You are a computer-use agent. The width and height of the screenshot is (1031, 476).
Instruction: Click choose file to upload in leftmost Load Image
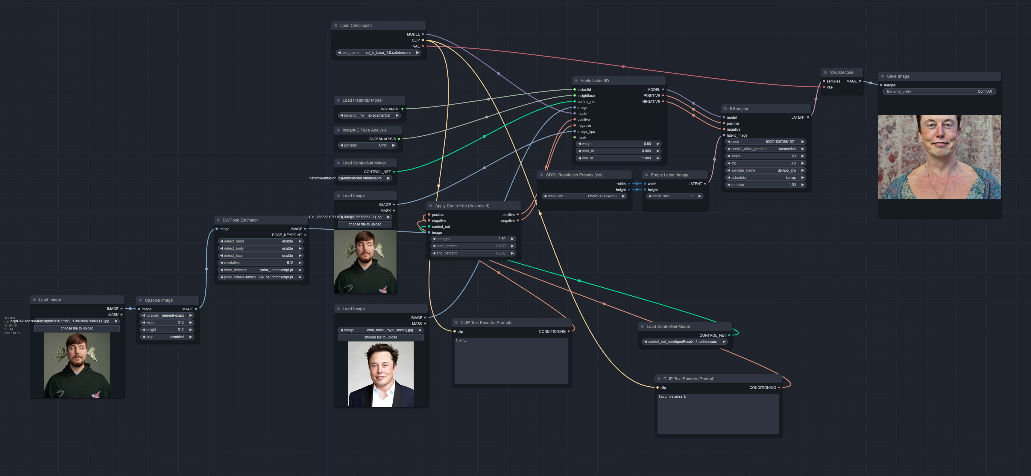click(x=77, y=328)
